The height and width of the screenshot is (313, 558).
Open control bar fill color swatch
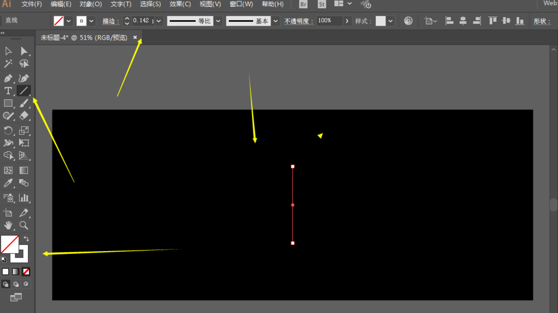click(x=59, y=21)
